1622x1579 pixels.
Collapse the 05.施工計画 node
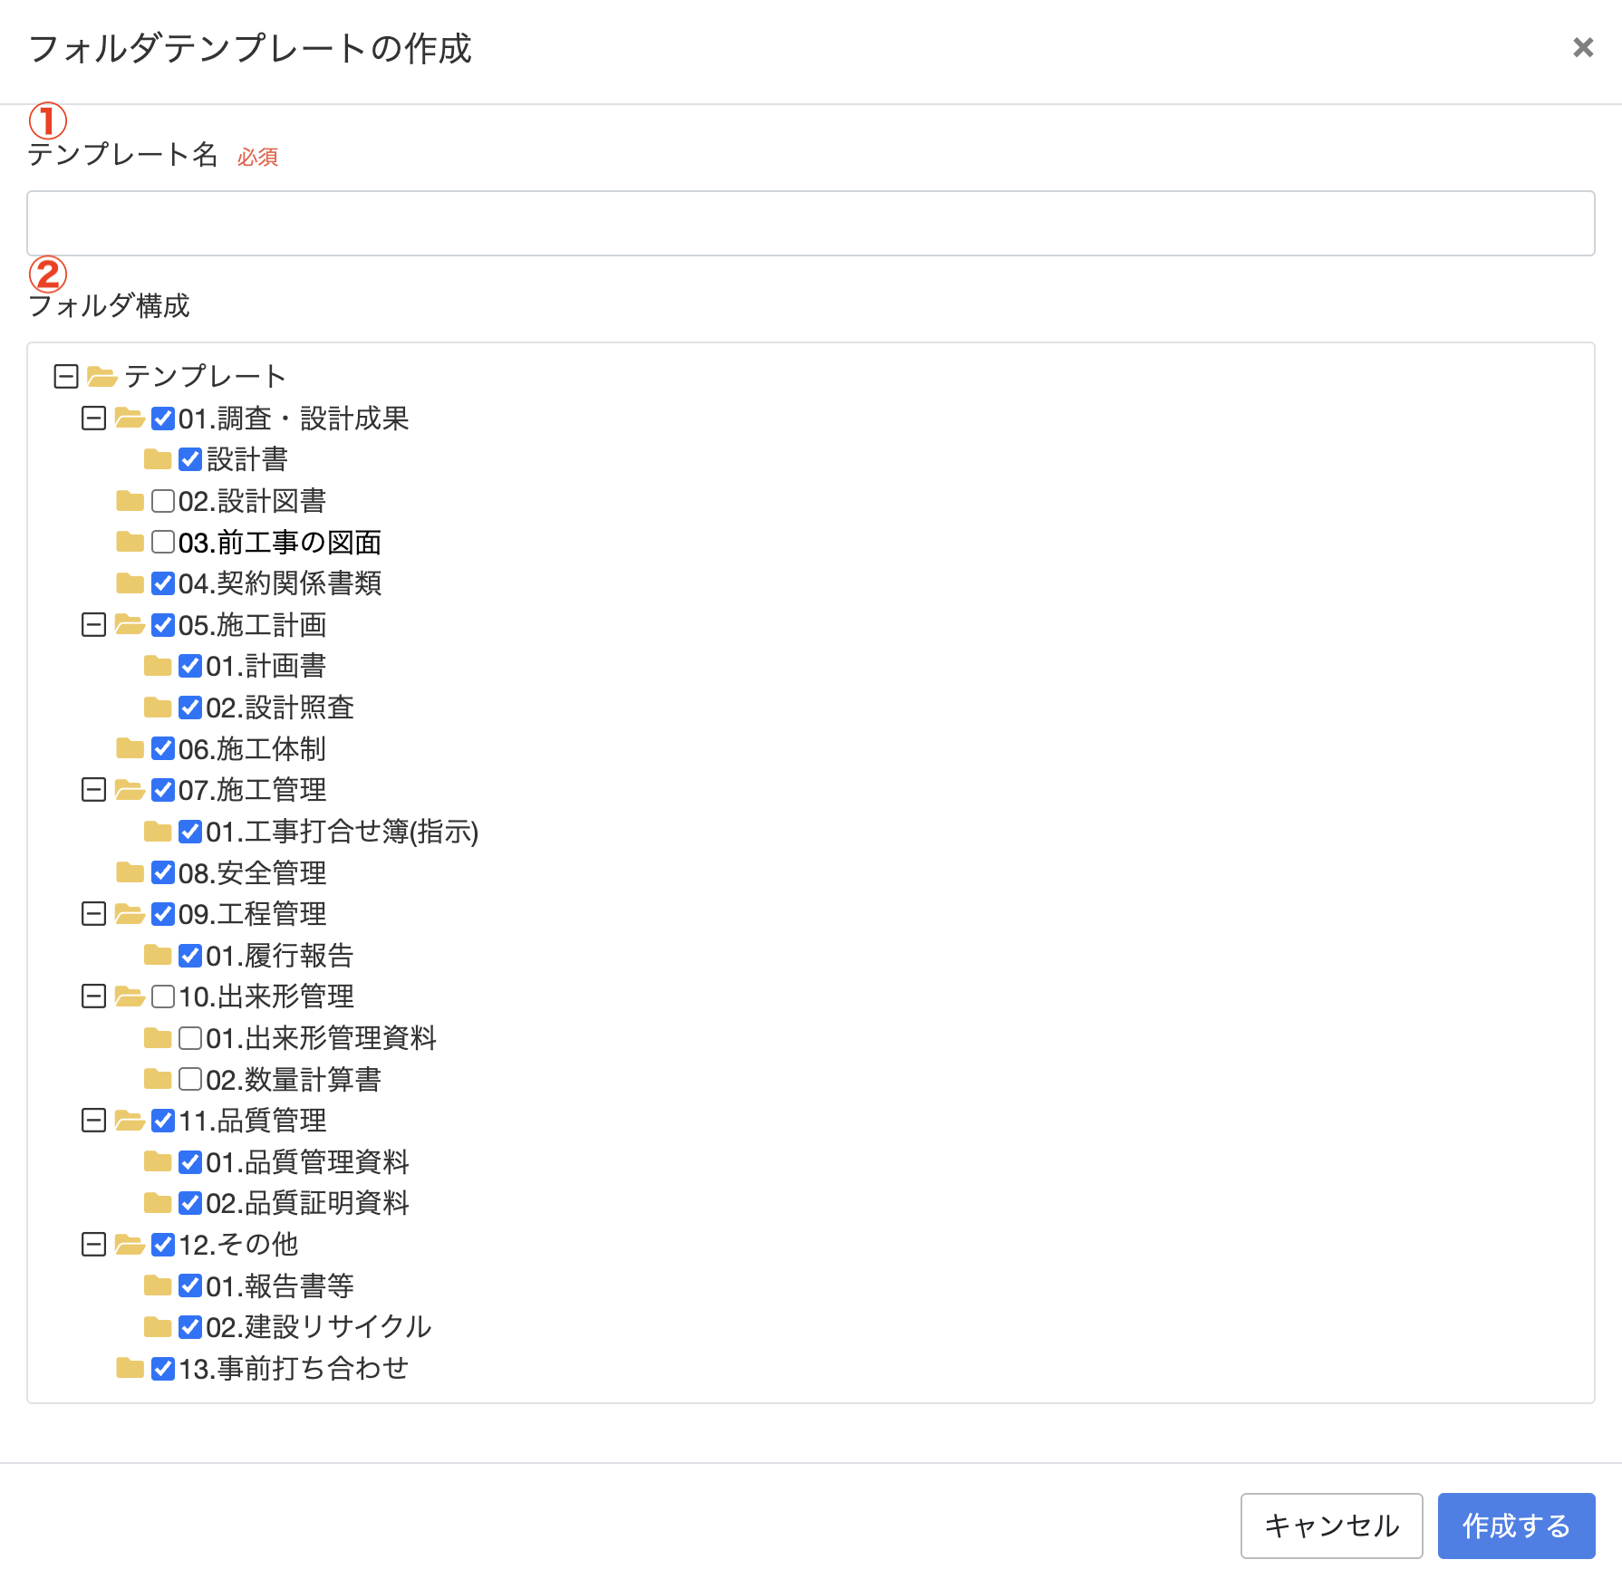[93, 624]
